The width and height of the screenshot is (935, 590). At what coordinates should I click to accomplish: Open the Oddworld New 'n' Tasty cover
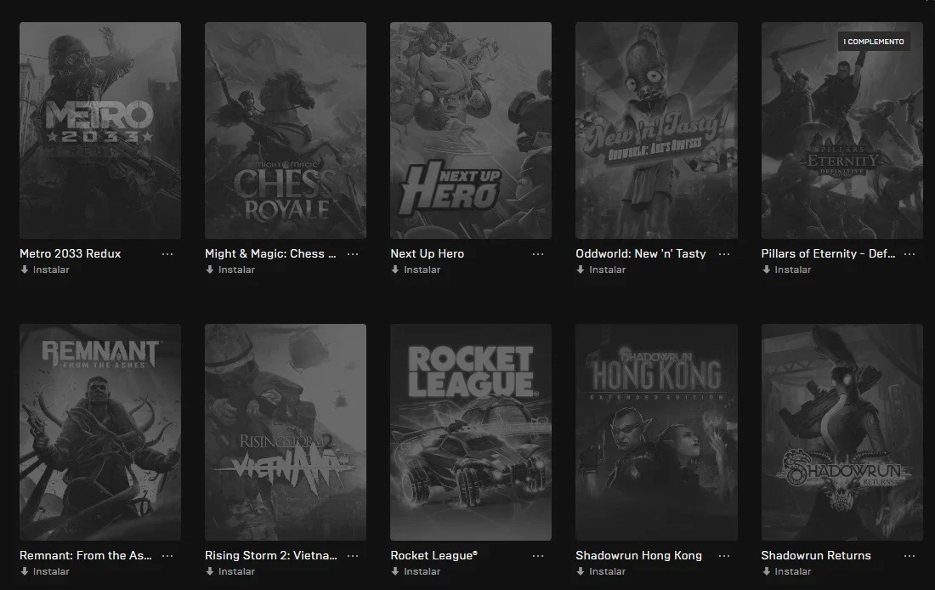point(656,131)
